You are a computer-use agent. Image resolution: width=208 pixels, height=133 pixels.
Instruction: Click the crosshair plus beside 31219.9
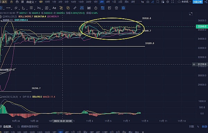tap(194, 65)
